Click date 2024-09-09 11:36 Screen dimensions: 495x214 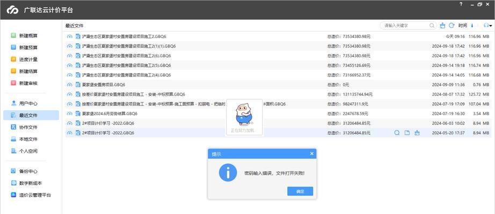[448, 85]
